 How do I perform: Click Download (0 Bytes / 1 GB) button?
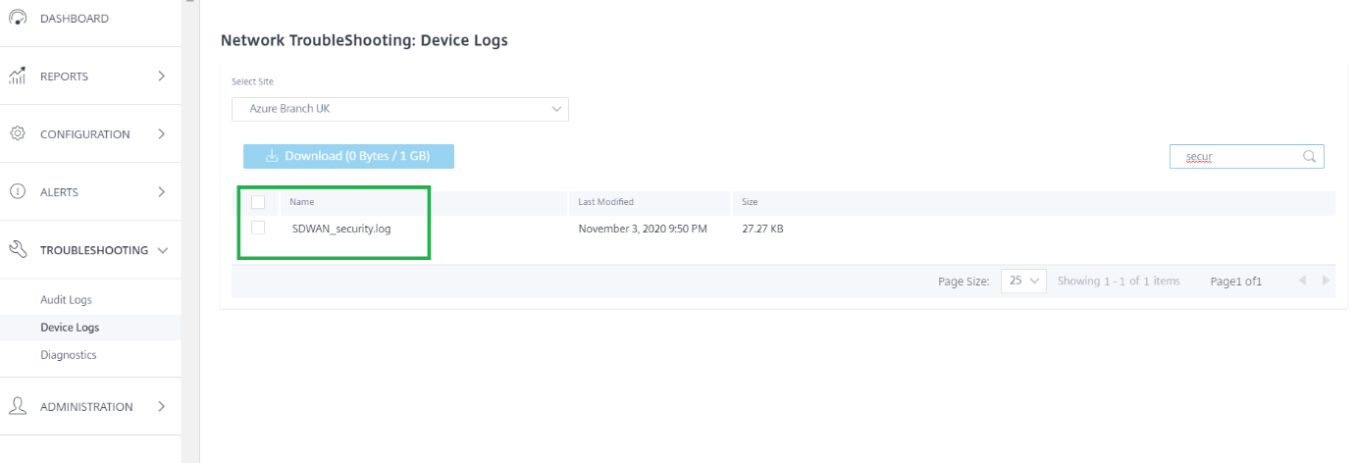pos(348,156)
